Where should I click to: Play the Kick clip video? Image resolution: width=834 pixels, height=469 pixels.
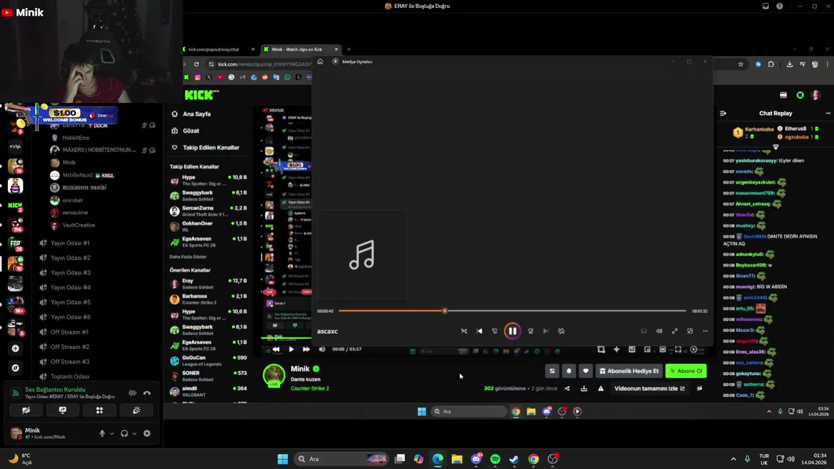point(291,349)
